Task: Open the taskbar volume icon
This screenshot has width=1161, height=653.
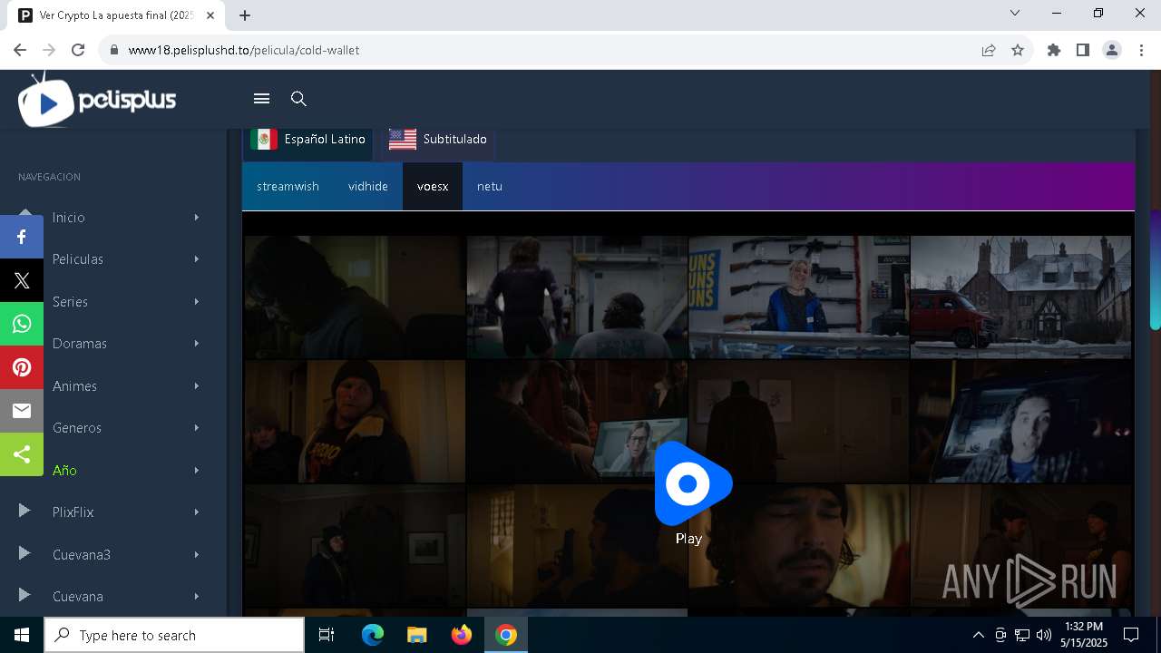Action: tap(1043, 635)
